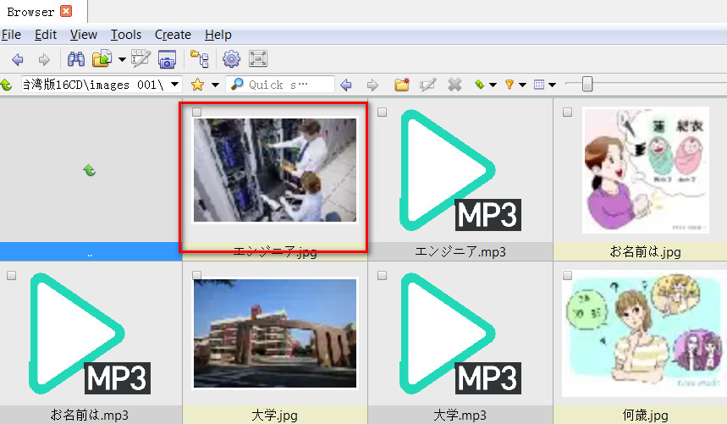Select the checkbox on お名前は.mp3 item

[x=10, y=275]
